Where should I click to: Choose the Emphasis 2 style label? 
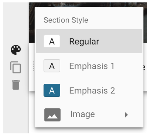92,90
